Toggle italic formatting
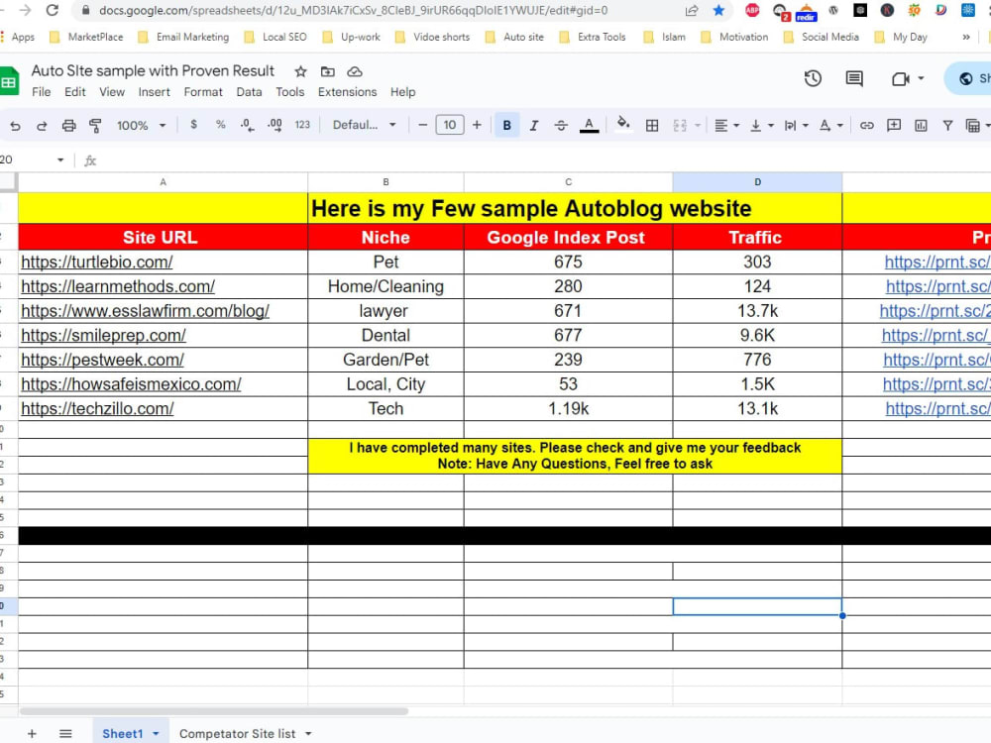 534,125
